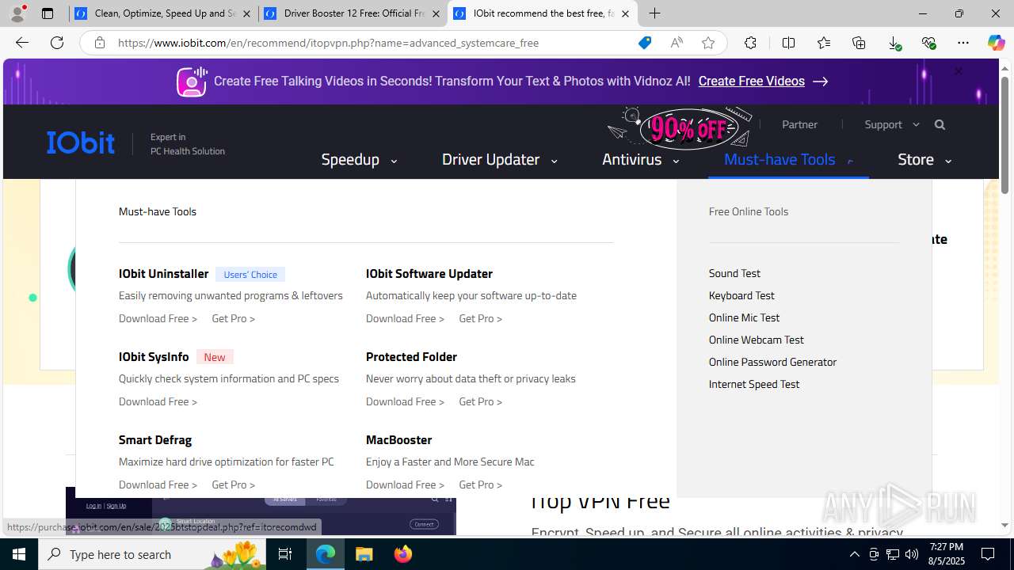Expand Driver Updater menu
Screen dimensions: 1014x570
click(500, 159)
